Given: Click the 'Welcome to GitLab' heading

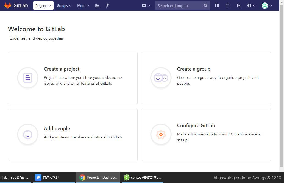Looking at the screenshot, I should coord(36,29).
